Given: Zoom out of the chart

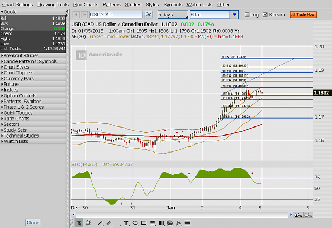Looking at the screenshot, I should click(308, 215).
